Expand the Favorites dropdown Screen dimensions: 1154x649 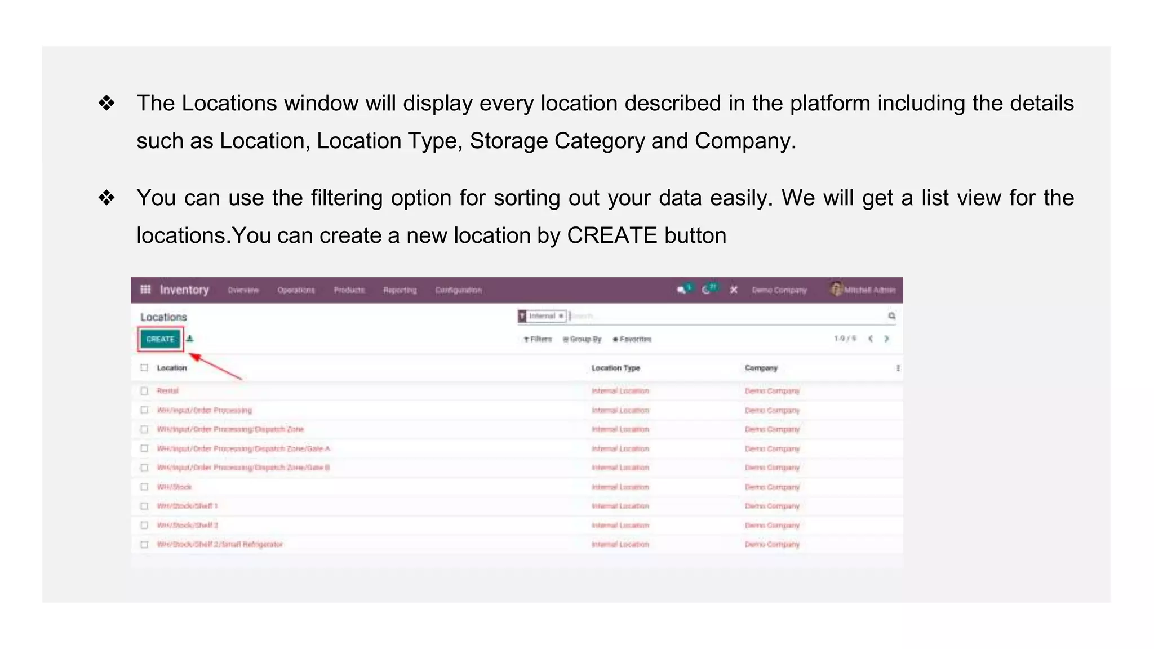632,339
